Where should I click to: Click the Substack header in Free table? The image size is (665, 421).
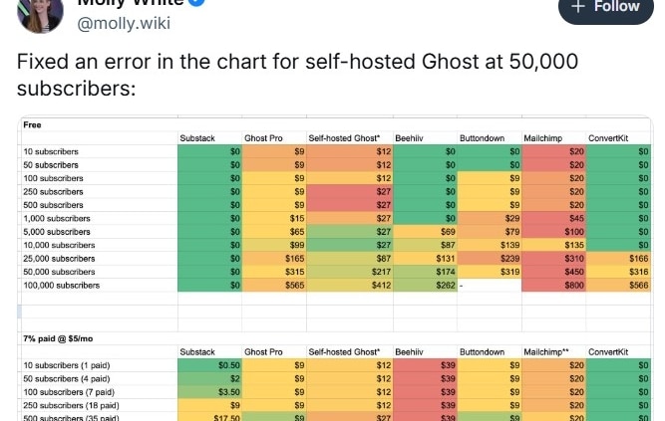tap(197, 138)
